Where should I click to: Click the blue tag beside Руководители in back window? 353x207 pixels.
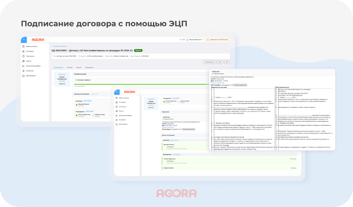click(90, 111)
